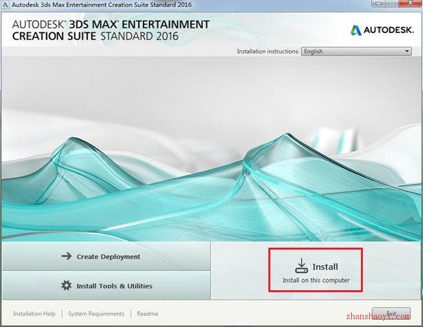
Task: Click the 'Install on this computer' subtitle text
Action: point(316,280)
